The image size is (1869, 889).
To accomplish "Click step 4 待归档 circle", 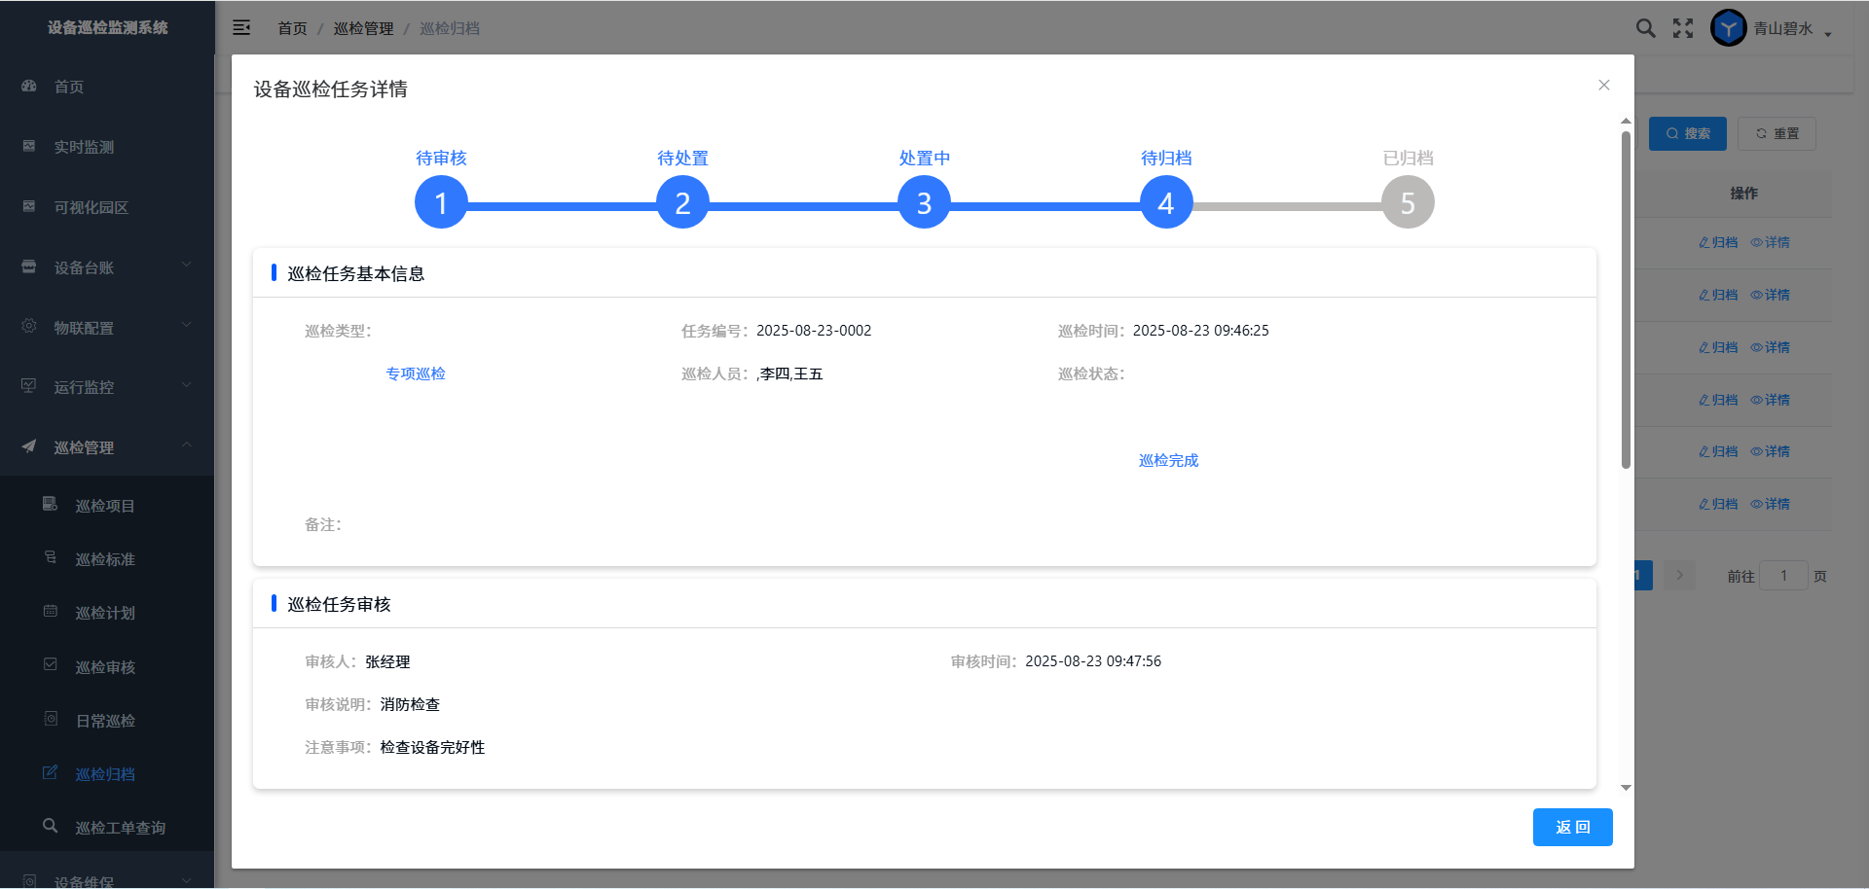I will coord(1165,202).
